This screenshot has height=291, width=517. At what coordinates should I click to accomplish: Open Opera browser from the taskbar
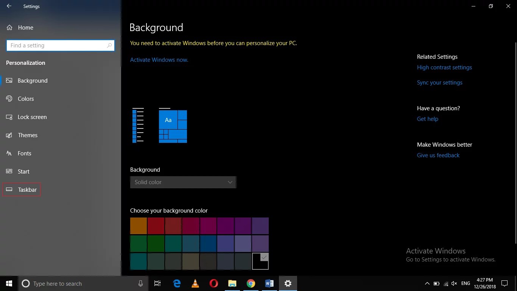(x=213, y=283)
